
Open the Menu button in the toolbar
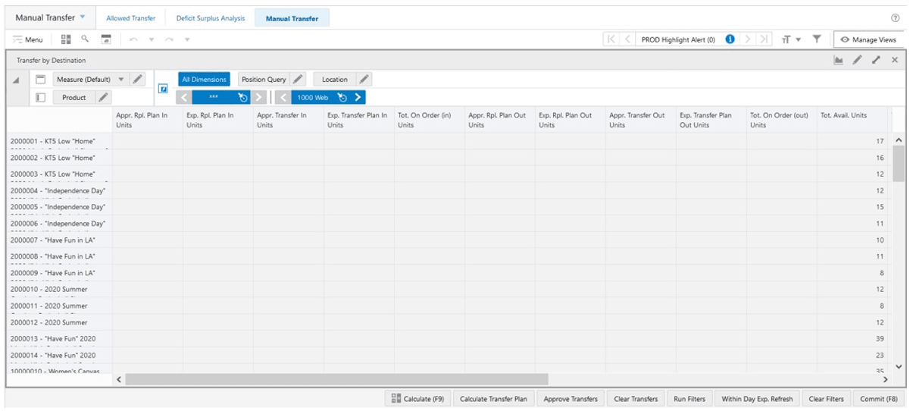(28, 39)
